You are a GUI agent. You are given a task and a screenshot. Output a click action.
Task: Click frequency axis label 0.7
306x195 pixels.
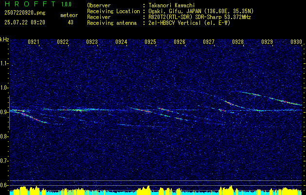point(4,161)
